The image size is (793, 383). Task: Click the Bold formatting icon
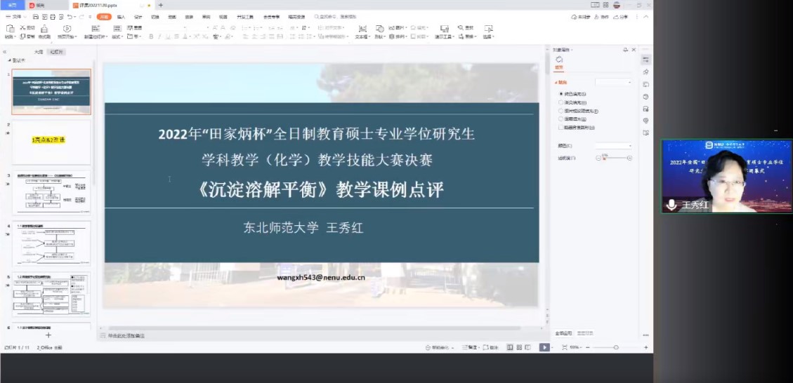click(150, 36)
